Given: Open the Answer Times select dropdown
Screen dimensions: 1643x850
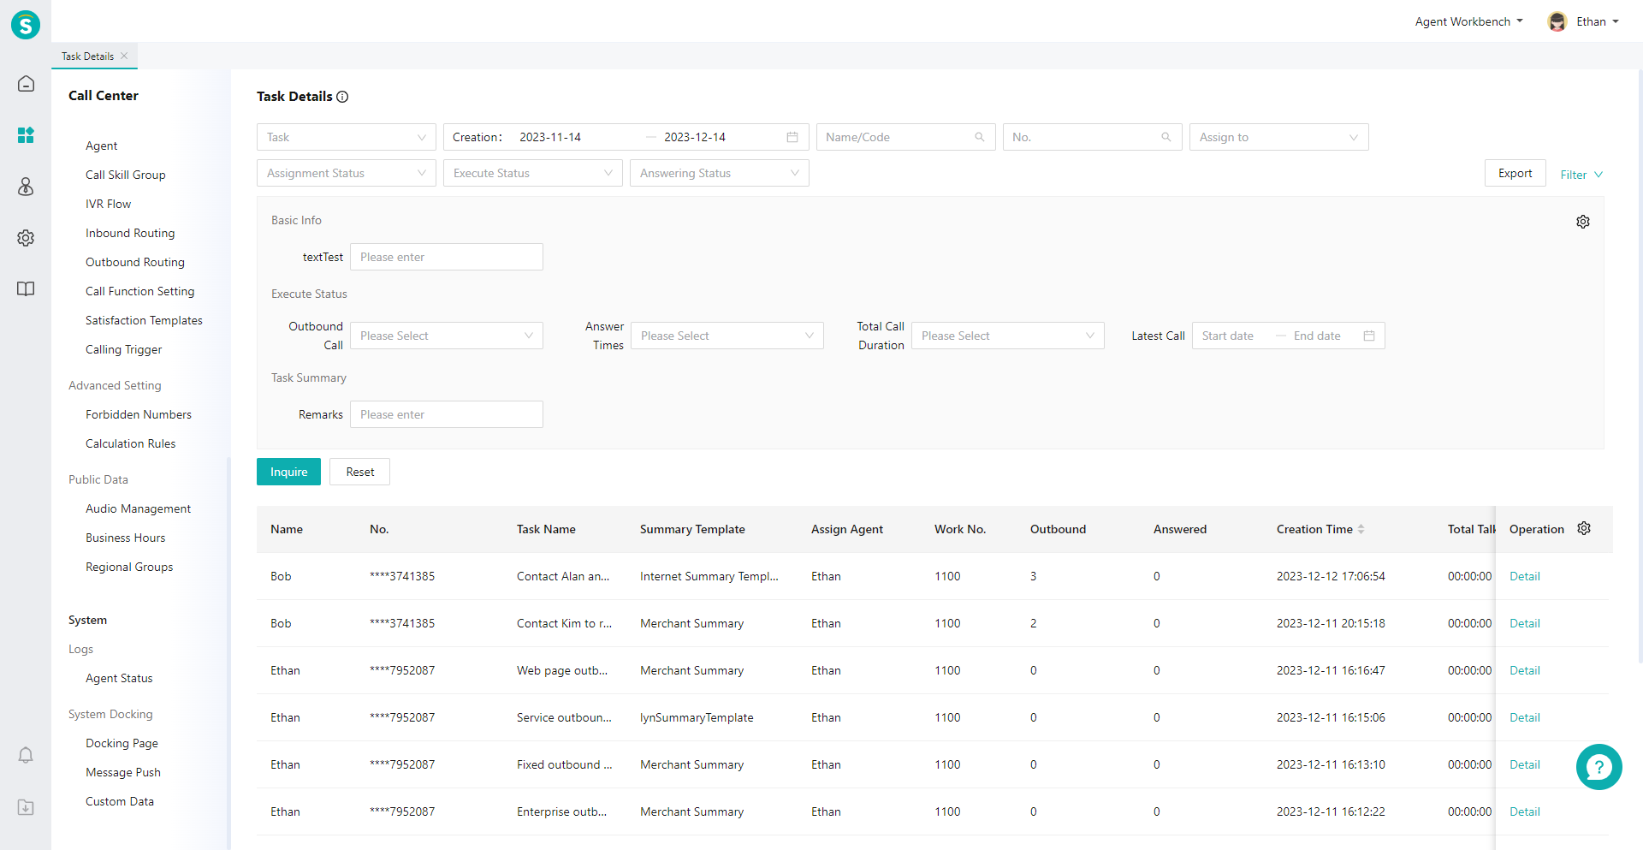Looking at the screenshot, I should click(x=727, y=336).
